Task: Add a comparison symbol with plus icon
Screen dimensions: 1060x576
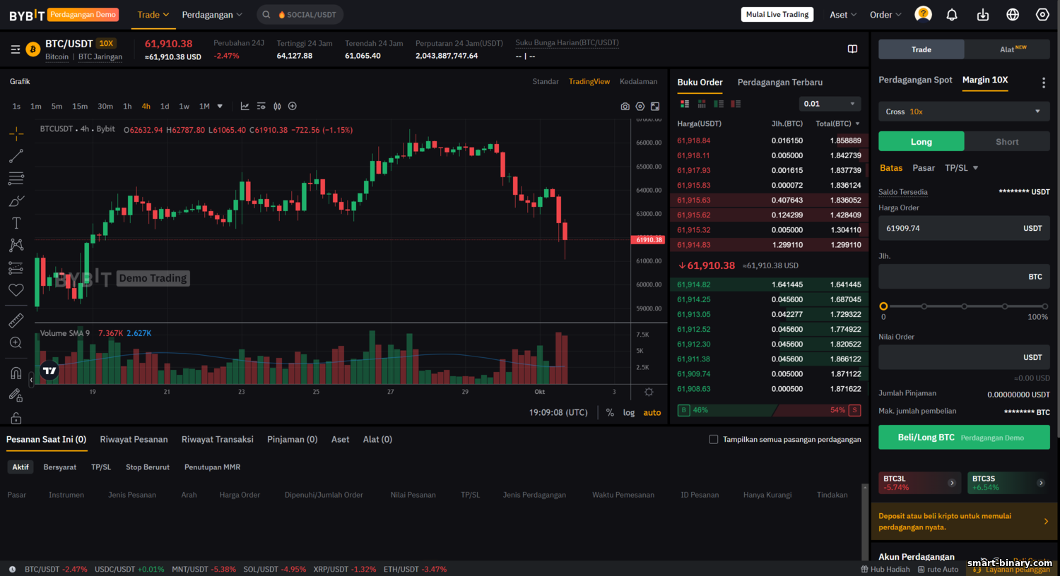Action: [293, 107]
